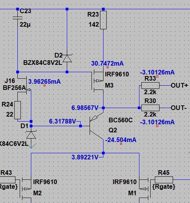Click the R23 resistor symbol
Screen dimensions: 190x203
pyautogui.click(x=103, y=20)
